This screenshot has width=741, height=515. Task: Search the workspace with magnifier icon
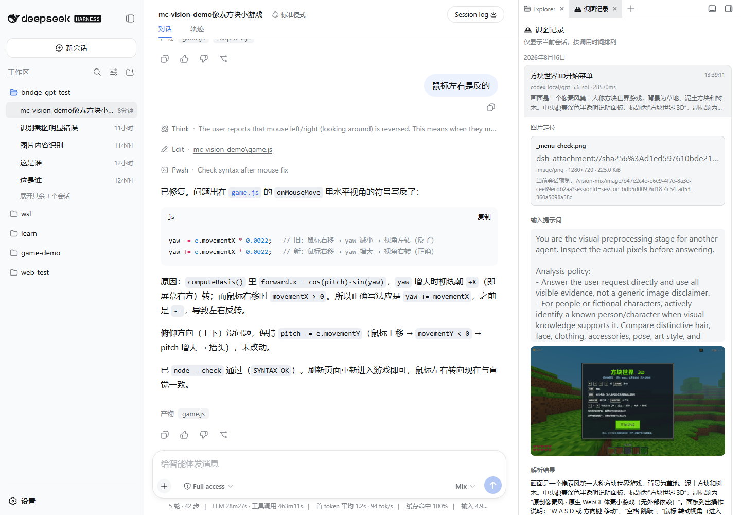point(97,72)
